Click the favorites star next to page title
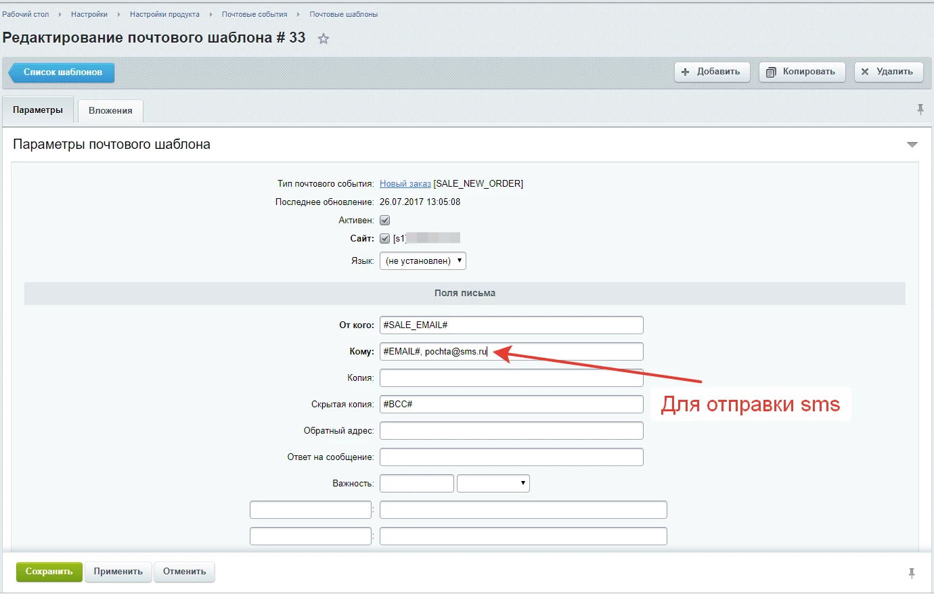Viewport: 934px width, 594px height. (324, 39)
